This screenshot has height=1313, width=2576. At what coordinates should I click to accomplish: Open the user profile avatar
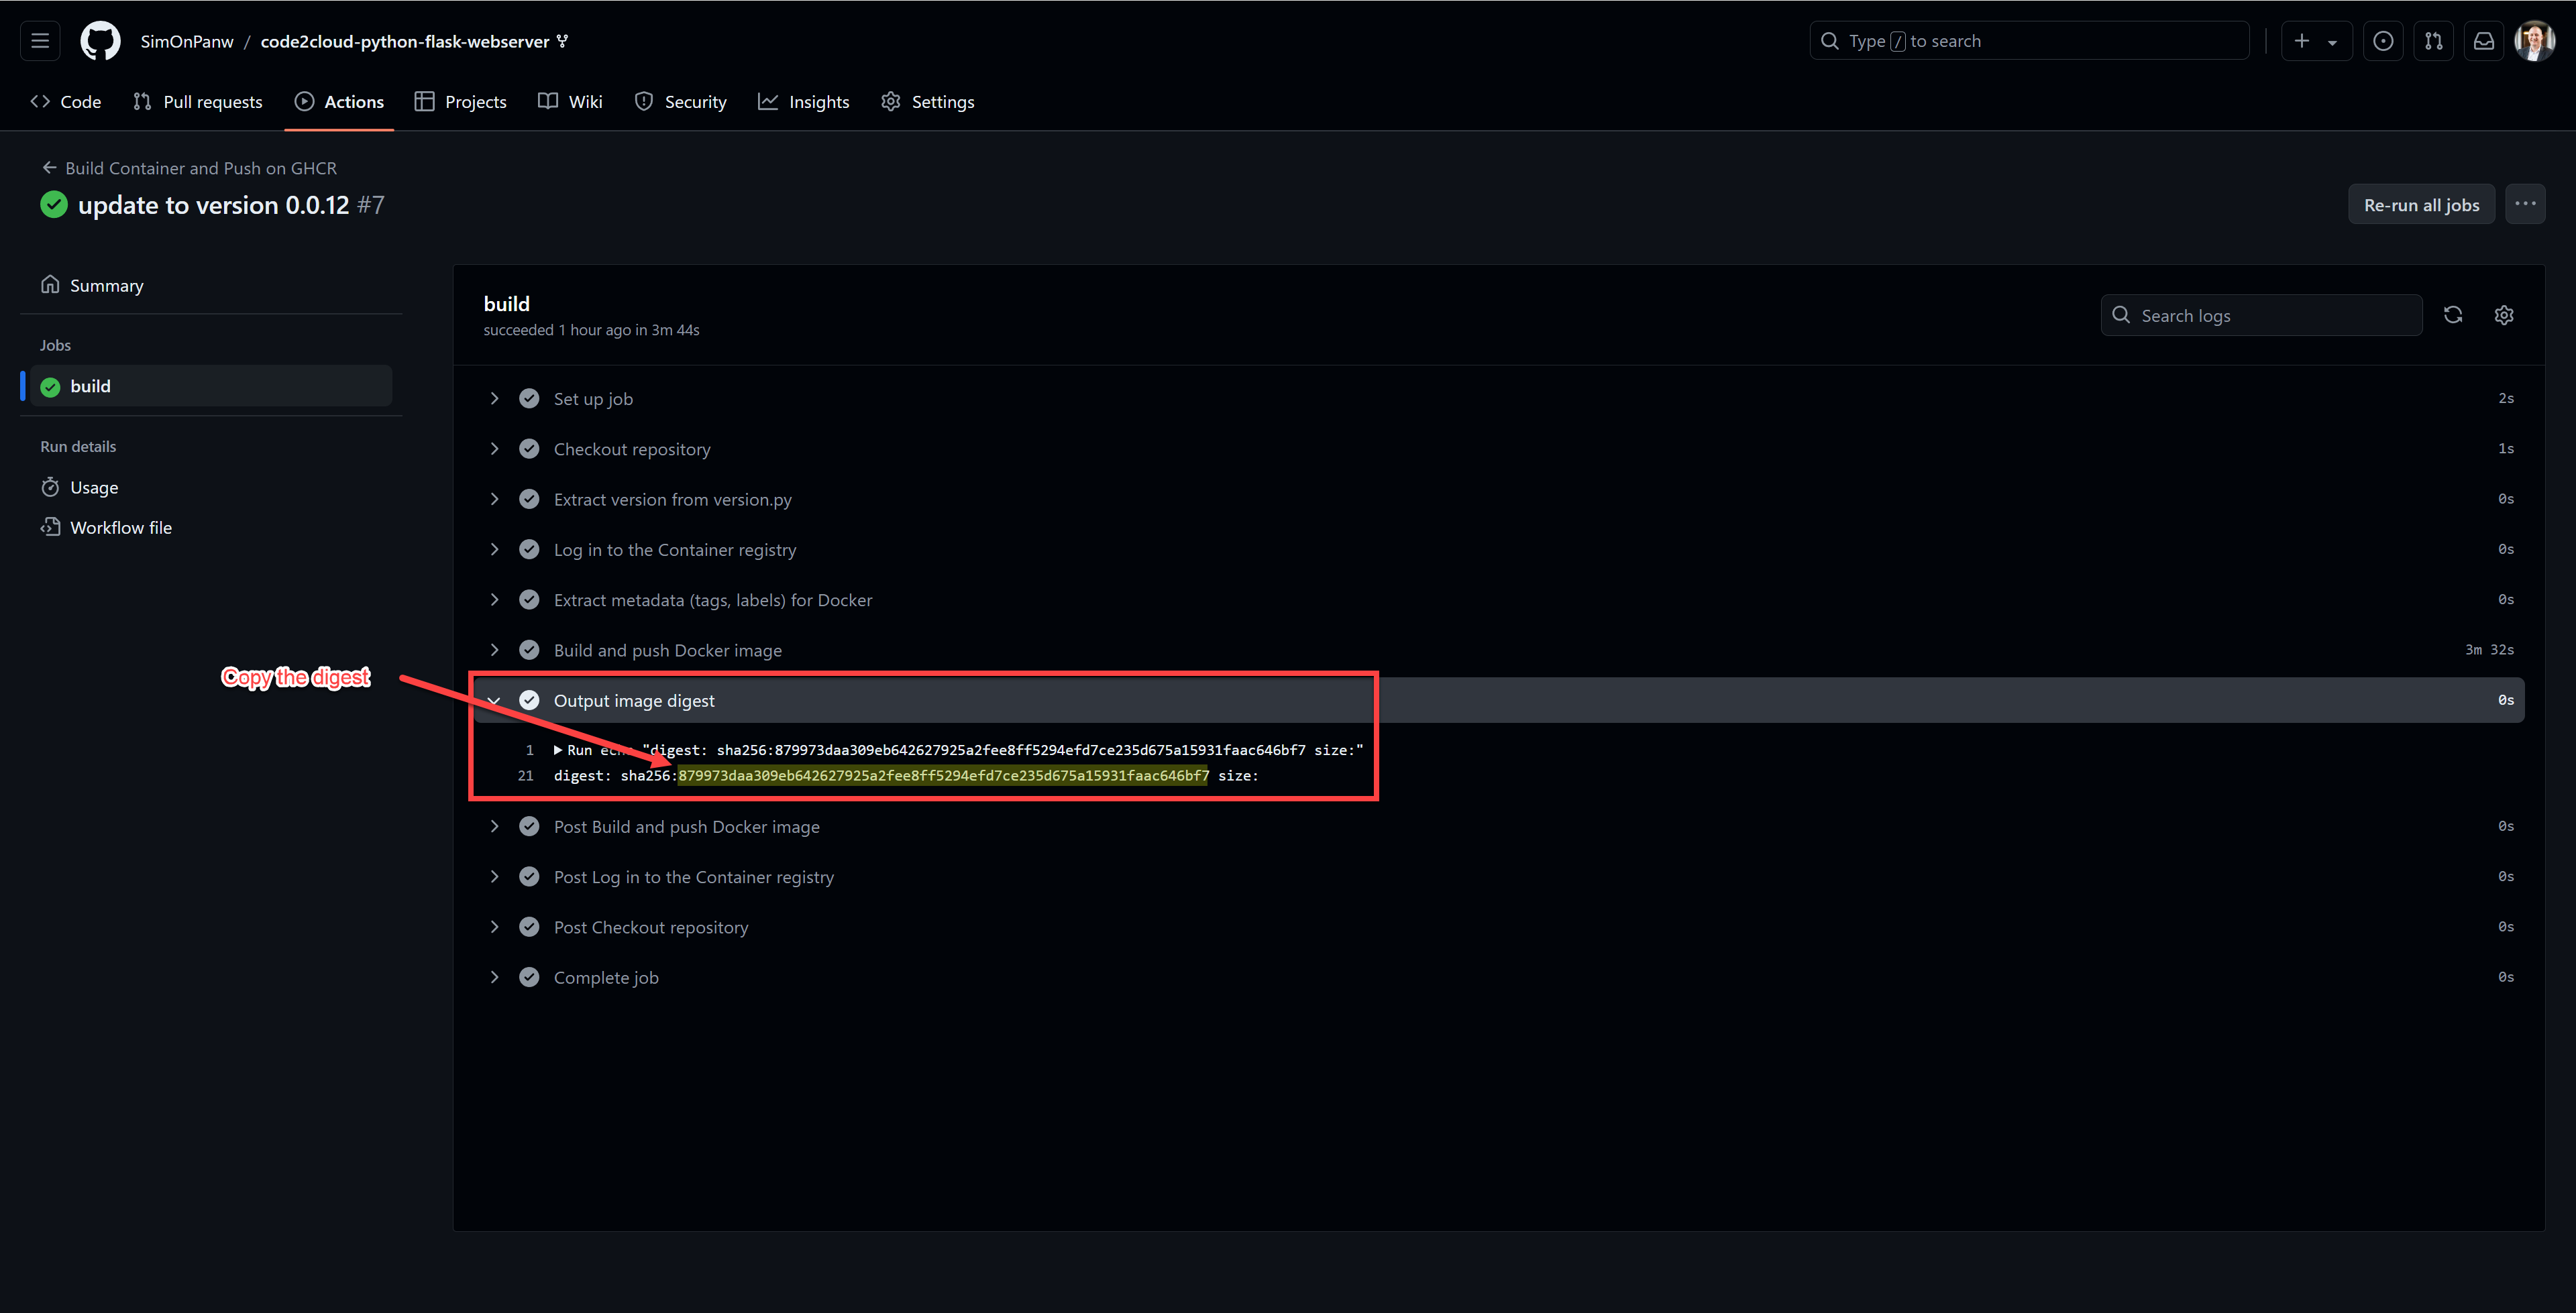[x=2534, y=41]
